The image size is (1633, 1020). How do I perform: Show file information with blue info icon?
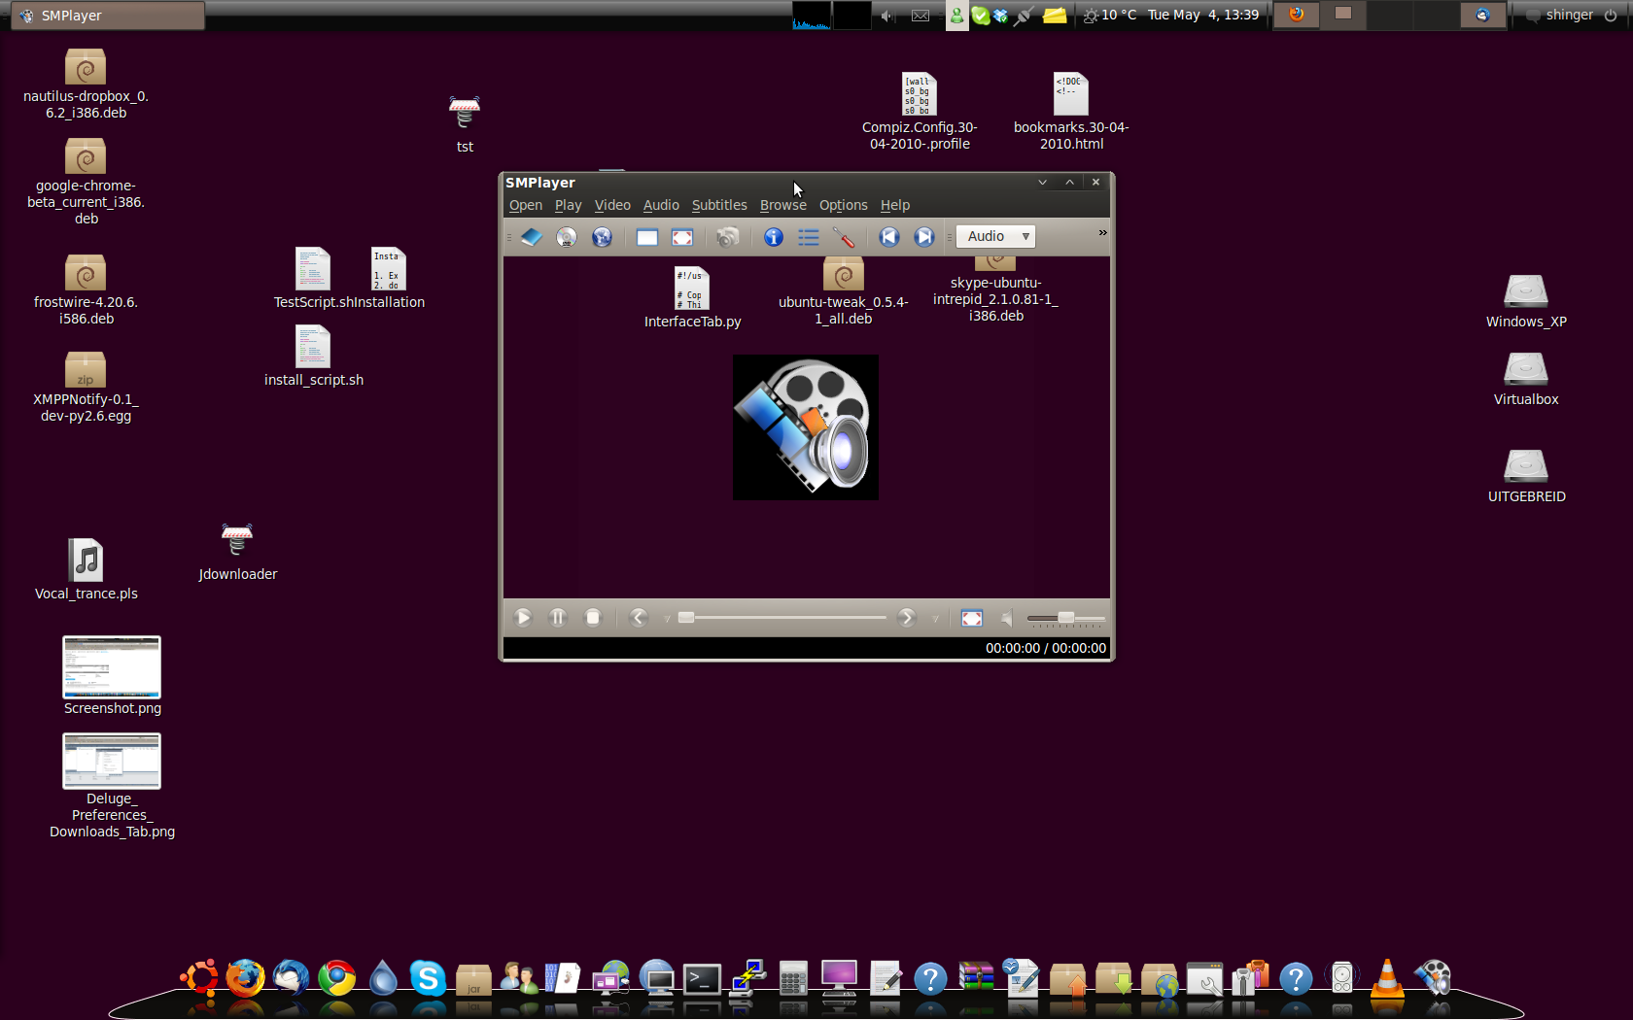click(x=774, y=237)
